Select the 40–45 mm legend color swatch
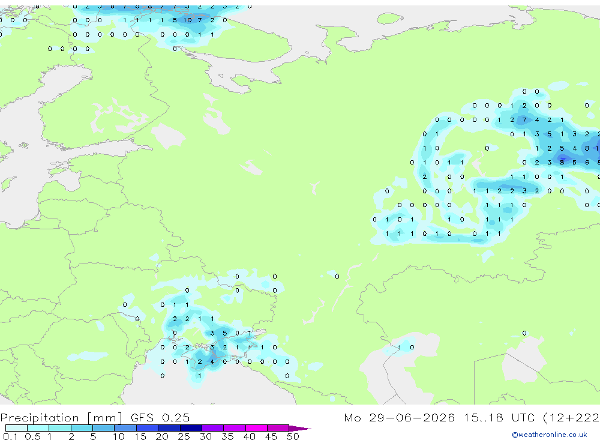 click(256, 428)
